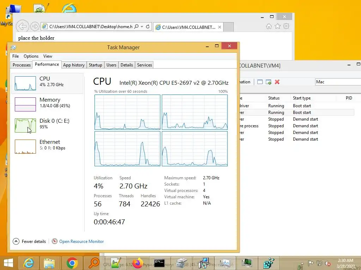This screenshot has width=361, height=270.
Task: Sort by the Status column header
Action: click(x=274, y=98)
